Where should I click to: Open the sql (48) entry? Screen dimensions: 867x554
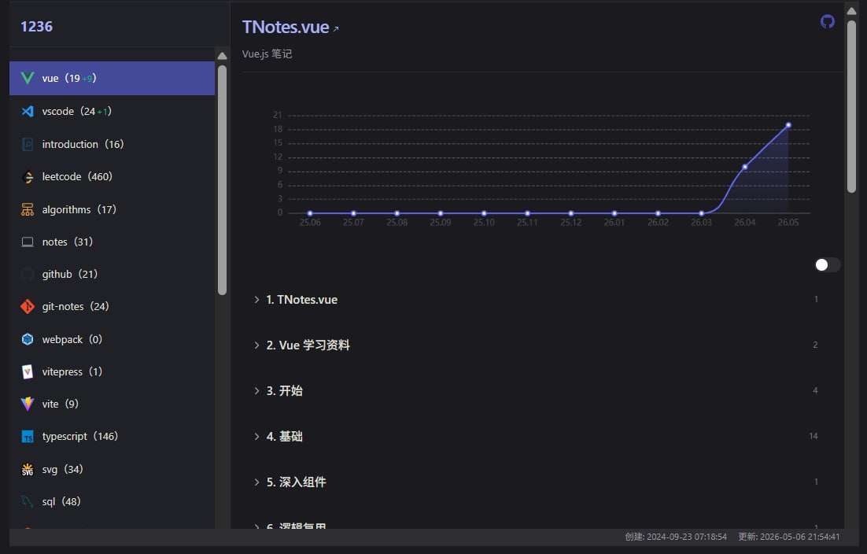(112, 501)
